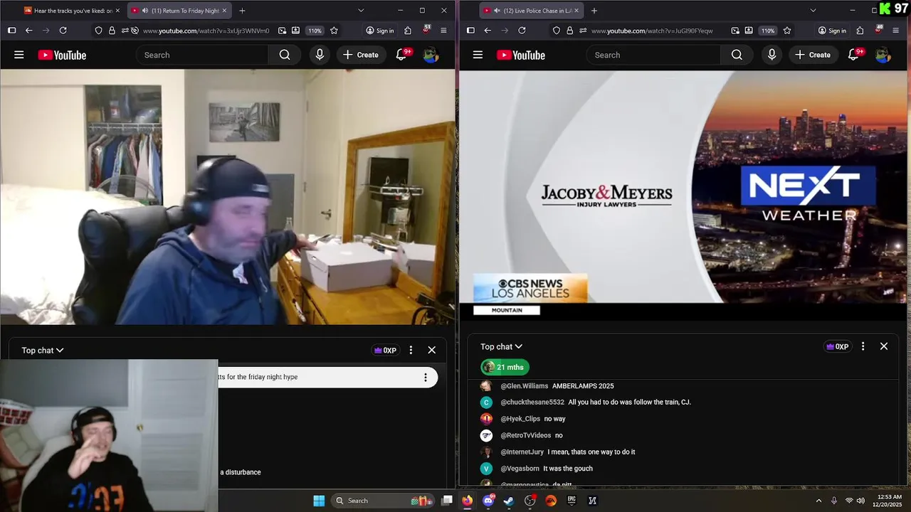Open Steam from the taskbar
Screen dimensions: 911x512
click(x=509, y=501)
